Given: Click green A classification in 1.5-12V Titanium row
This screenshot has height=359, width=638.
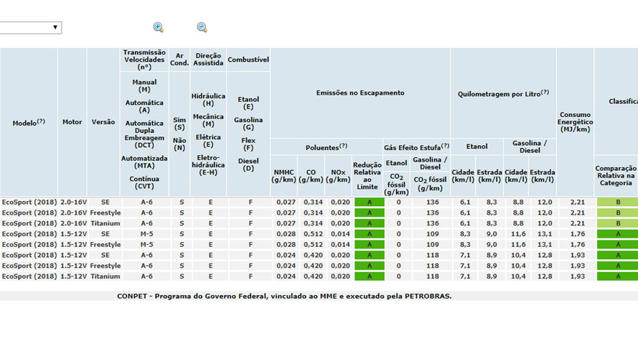Looking at the screenshot, I should (618, 276).
